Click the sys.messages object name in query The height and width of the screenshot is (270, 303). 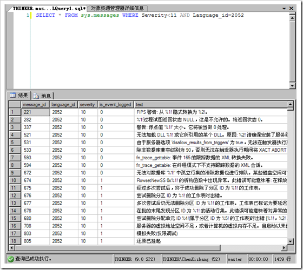coord(100,15)
